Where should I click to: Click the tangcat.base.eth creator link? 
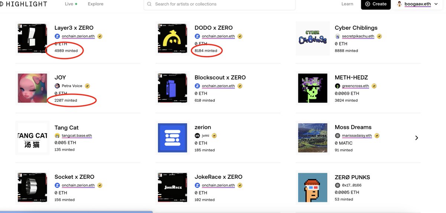click(77, 136)
